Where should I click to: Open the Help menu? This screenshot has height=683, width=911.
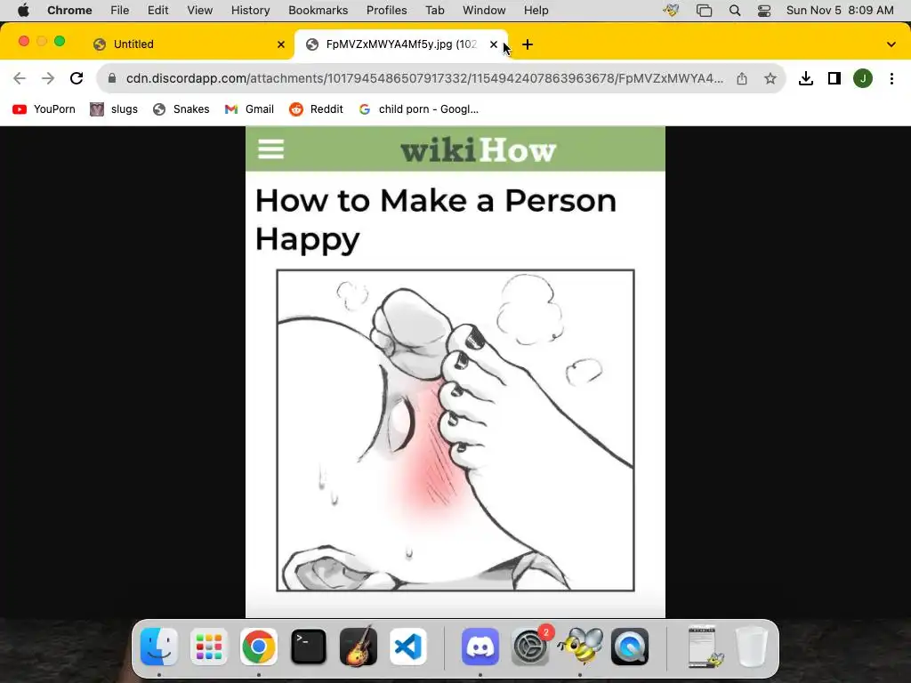click(x=536, y=11)
